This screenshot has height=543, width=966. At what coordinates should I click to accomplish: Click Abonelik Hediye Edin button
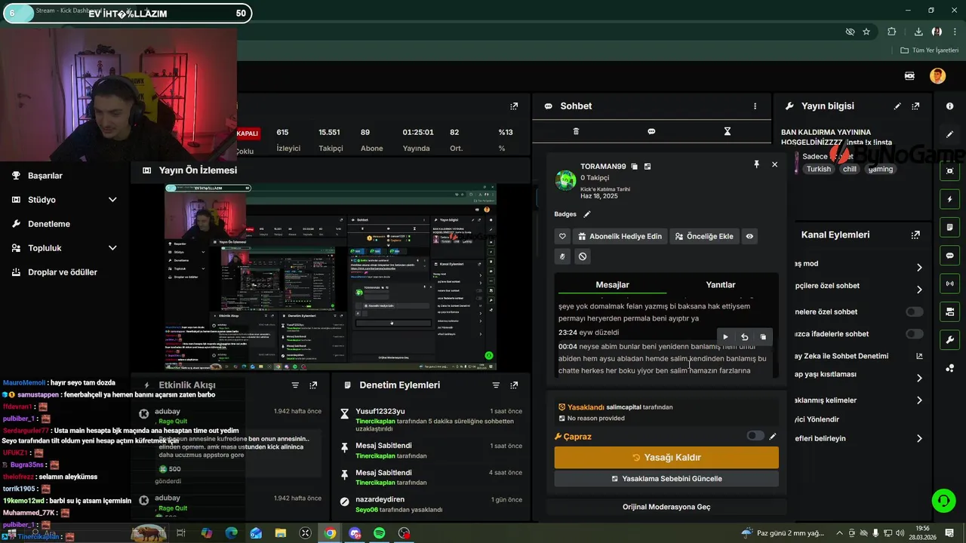coord(620,236)
